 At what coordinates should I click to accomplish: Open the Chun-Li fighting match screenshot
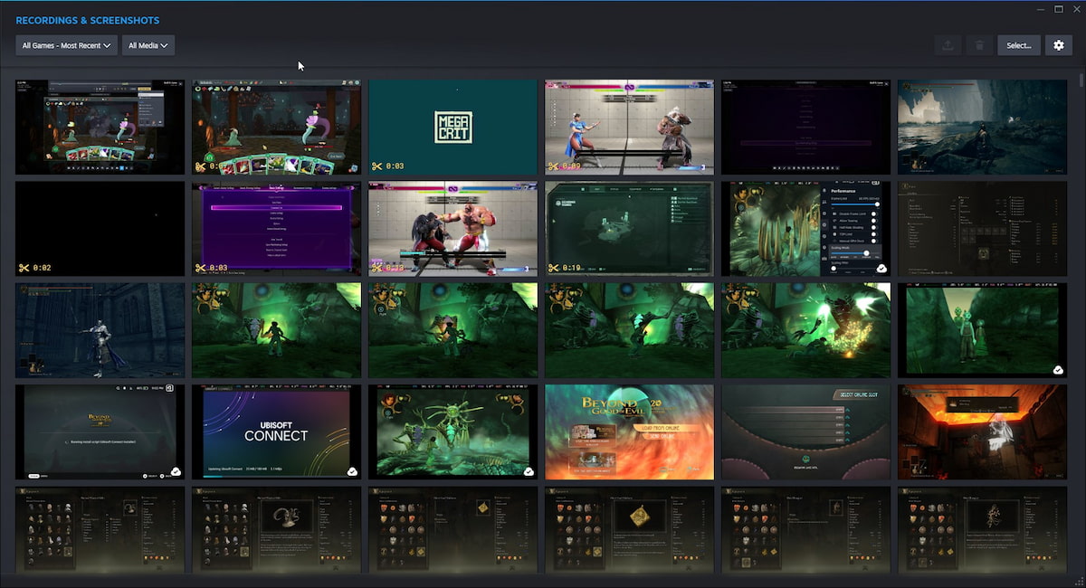click(629, 127)
